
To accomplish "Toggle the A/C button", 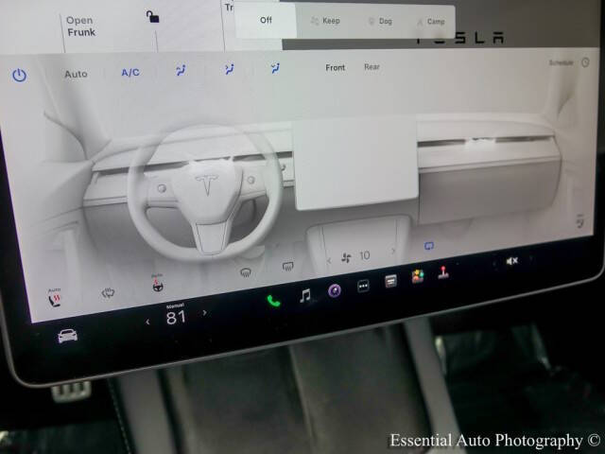I will pos(130,73).
